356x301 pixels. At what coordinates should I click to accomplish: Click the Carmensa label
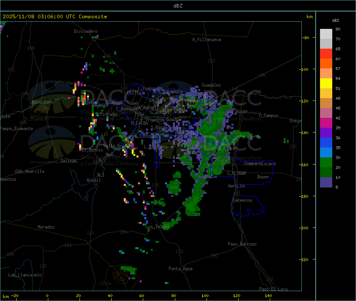pos(242,201)
